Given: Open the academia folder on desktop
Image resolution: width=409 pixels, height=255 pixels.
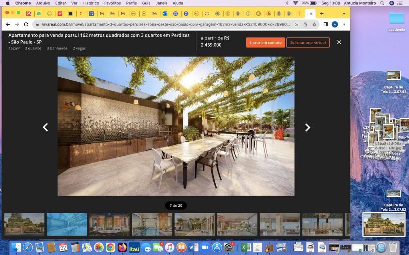Looking at the screenshot, I should [x=396, y=20].
